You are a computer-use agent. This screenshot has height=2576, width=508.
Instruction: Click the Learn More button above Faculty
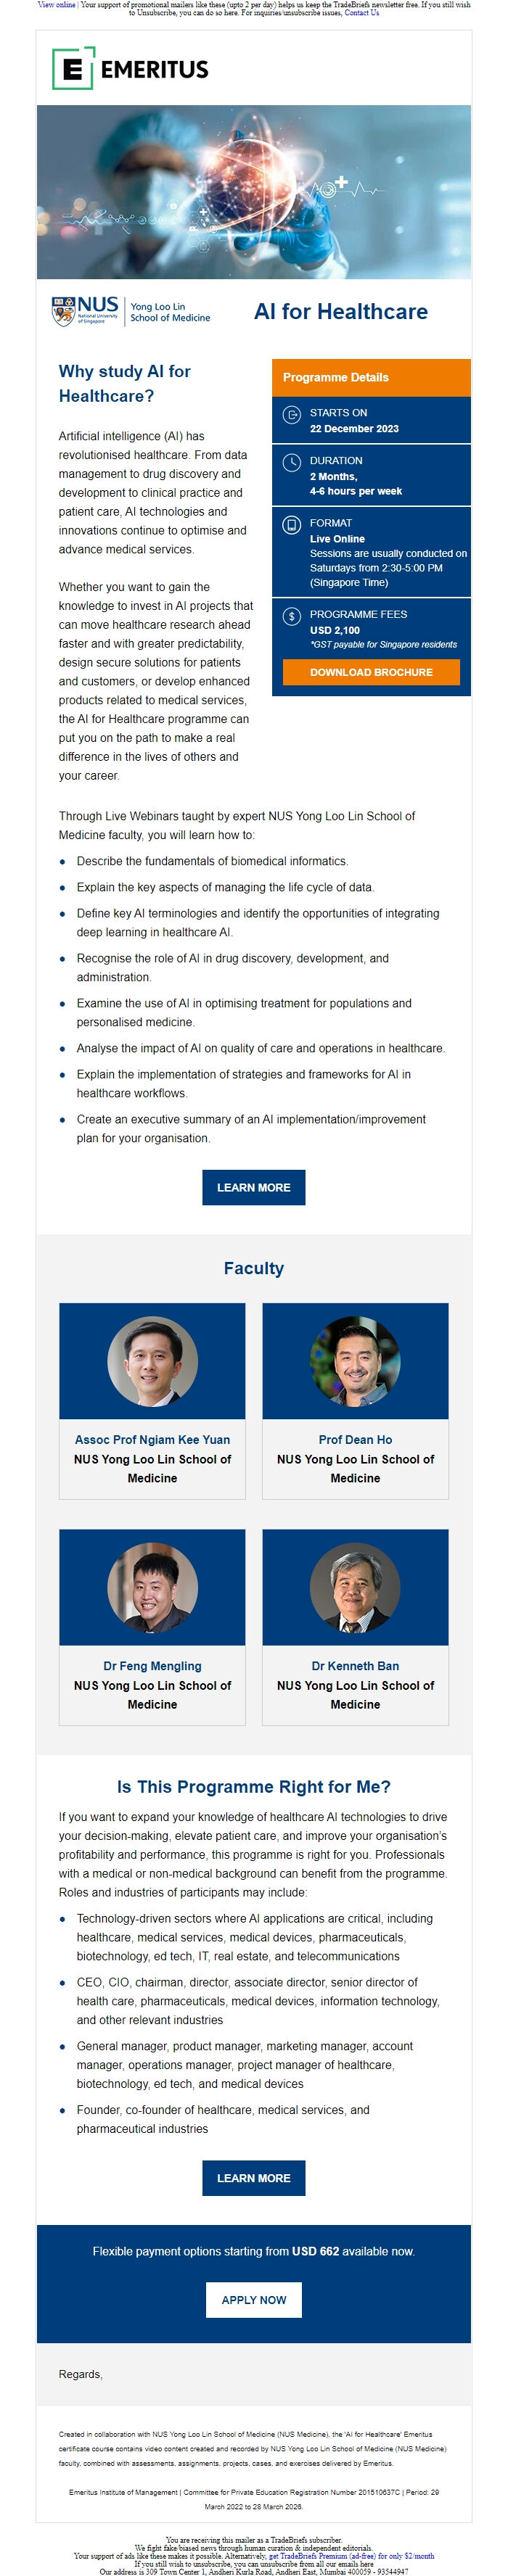tap(253, 1187)
